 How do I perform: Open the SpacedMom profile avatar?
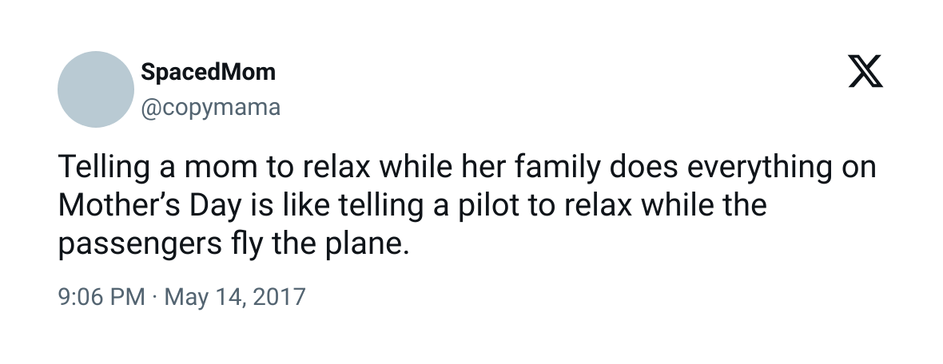pyautogui.click(x=96, y=89)
